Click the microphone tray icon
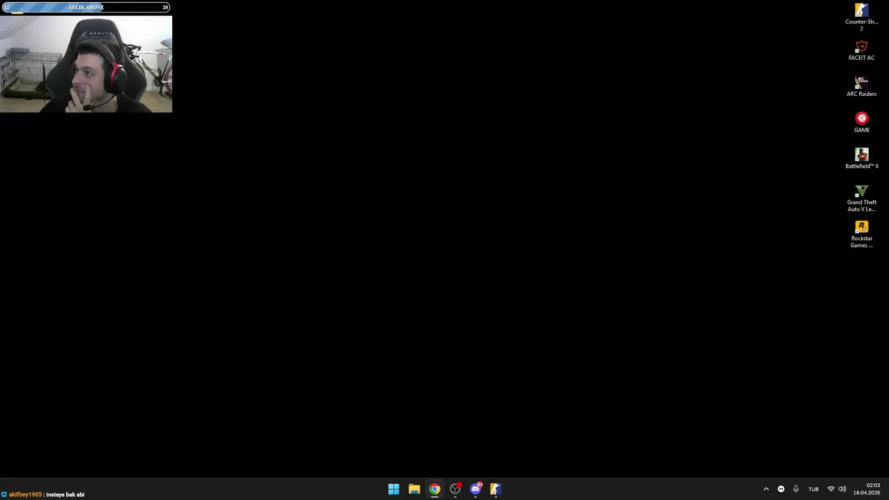The image size is (889, 500). point(796,489)
